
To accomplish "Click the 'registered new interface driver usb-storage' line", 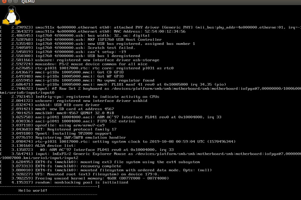I will tap(80, 60).
